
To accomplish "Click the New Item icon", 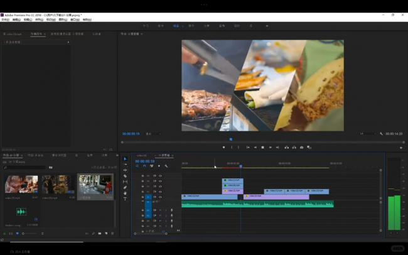I will click(106, 234).
